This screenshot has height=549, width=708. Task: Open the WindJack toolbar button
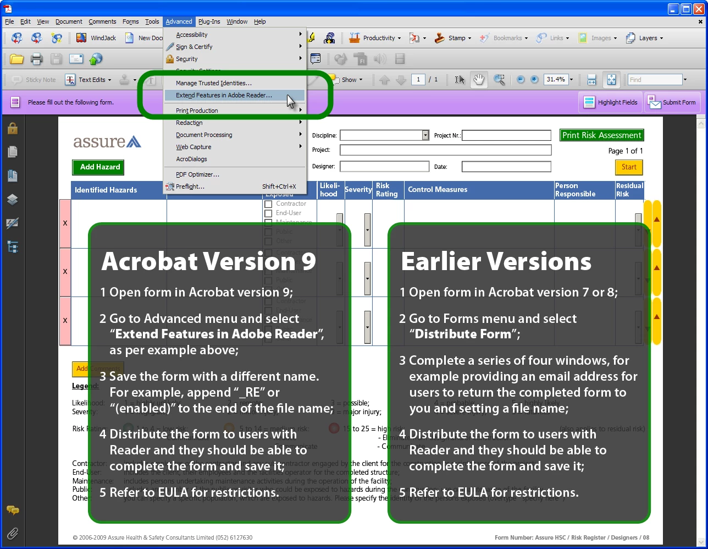pyautogui.click(x=96, y=38)
